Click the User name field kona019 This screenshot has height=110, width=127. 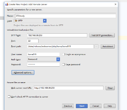(43, 54)
